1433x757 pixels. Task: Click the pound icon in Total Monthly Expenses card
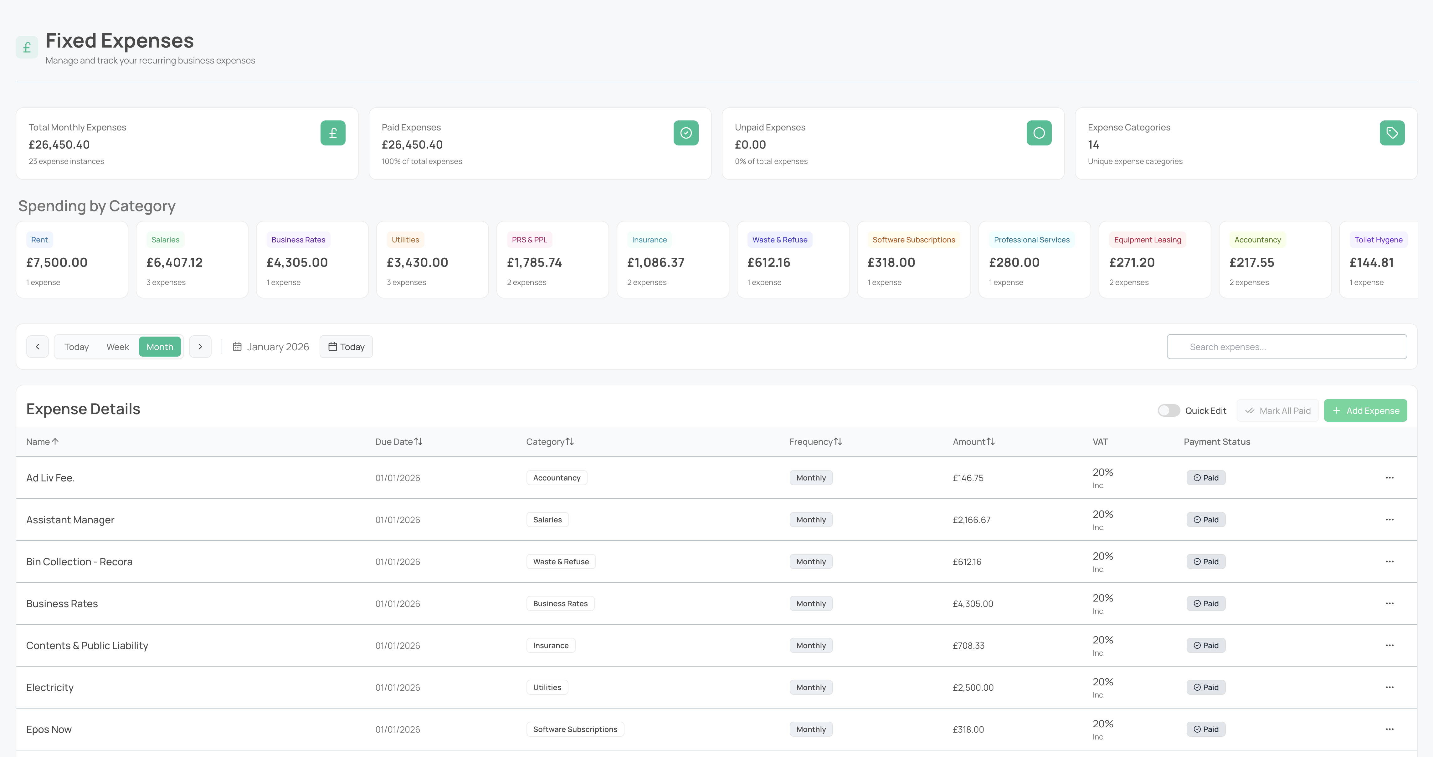click(333, 133)
